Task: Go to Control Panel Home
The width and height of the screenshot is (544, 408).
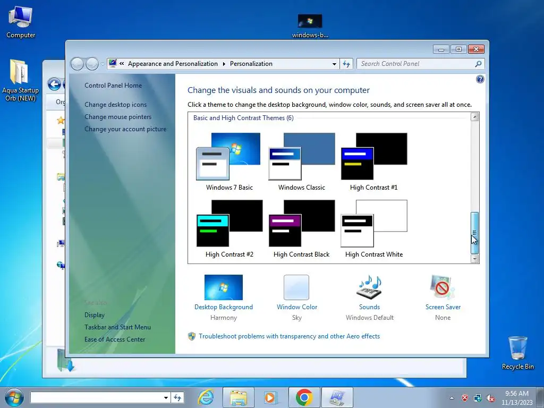Action: pos(113,86)
